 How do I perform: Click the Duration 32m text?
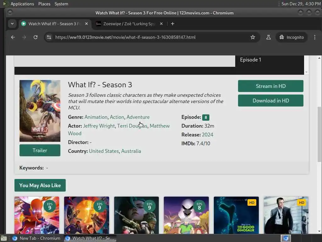click(198, 126)
